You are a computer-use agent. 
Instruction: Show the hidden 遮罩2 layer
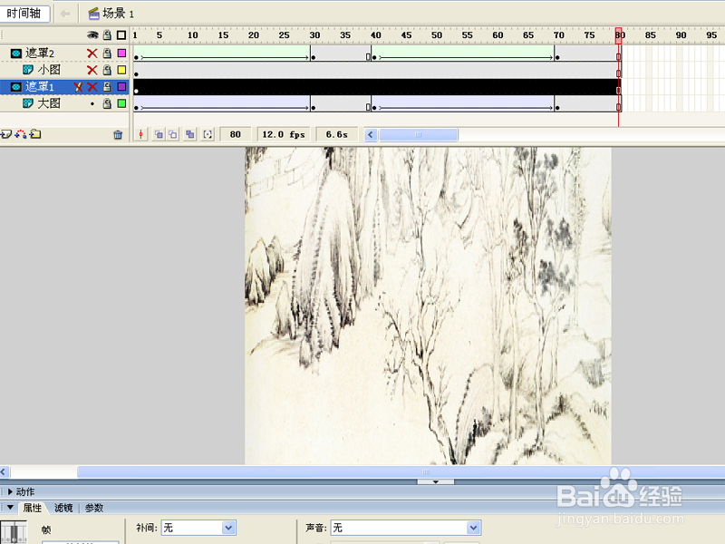click(92, 53)
